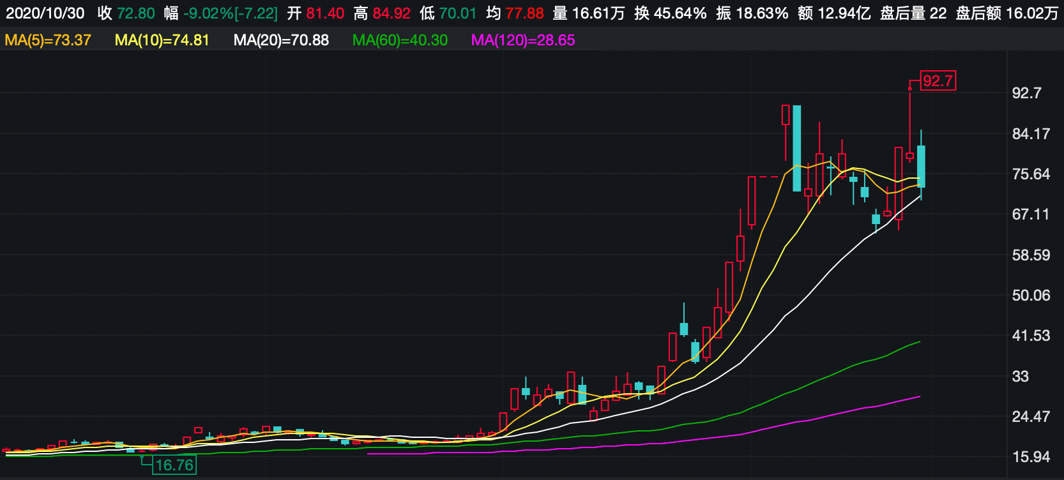Click the date 2020/10/30
This screenshot has width=1064, height=480.
pos(45,13)
